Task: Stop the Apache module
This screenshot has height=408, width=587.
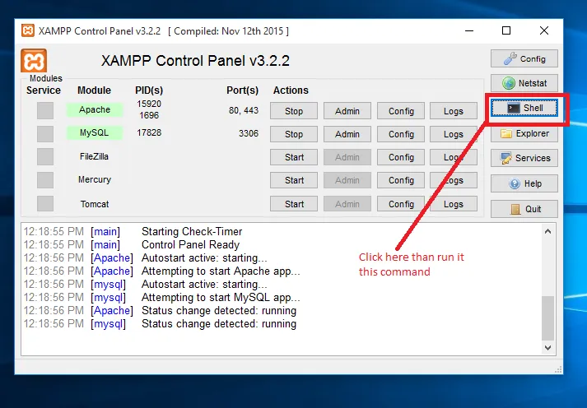Action: 294,111
